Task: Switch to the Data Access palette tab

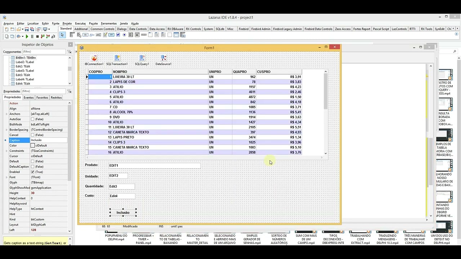Action: tap(157, 29)
